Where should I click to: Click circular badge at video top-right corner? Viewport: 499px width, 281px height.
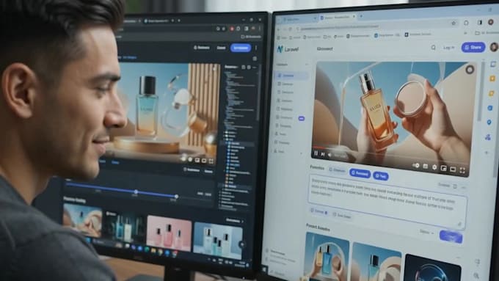[x=470, y=70]
